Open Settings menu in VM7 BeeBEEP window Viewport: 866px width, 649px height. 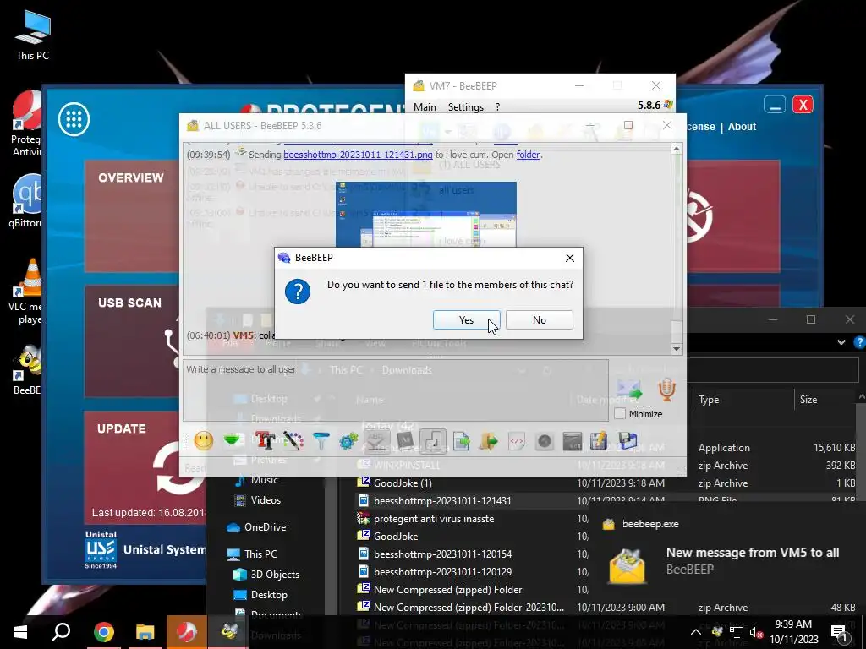(x=466, y=106)
